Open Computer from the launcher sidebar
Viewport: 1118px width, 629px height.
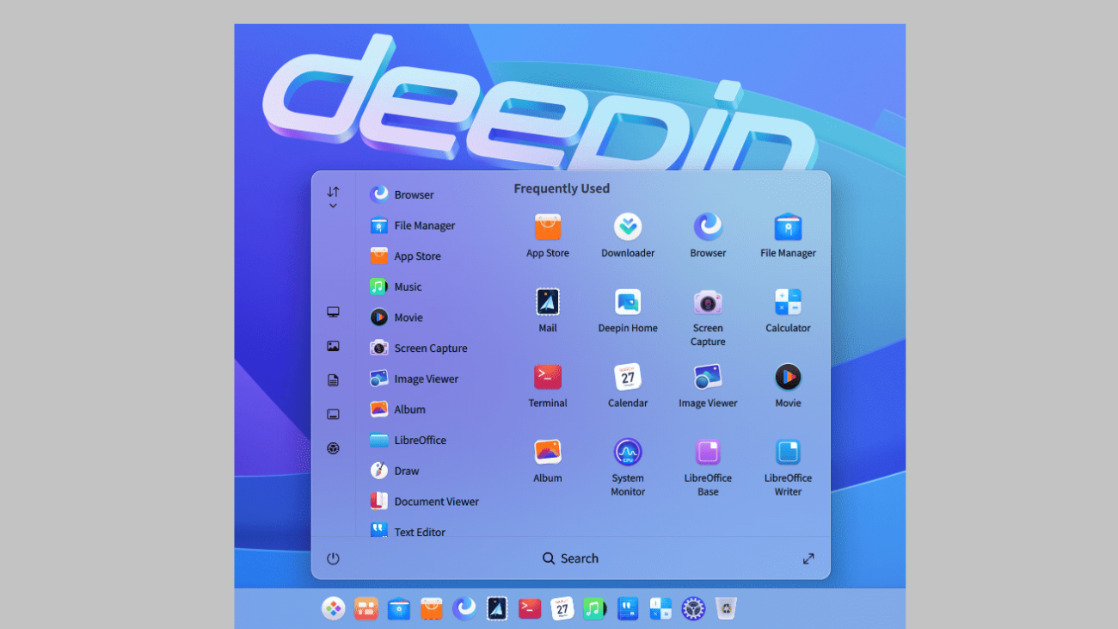[x=333, y=312]
